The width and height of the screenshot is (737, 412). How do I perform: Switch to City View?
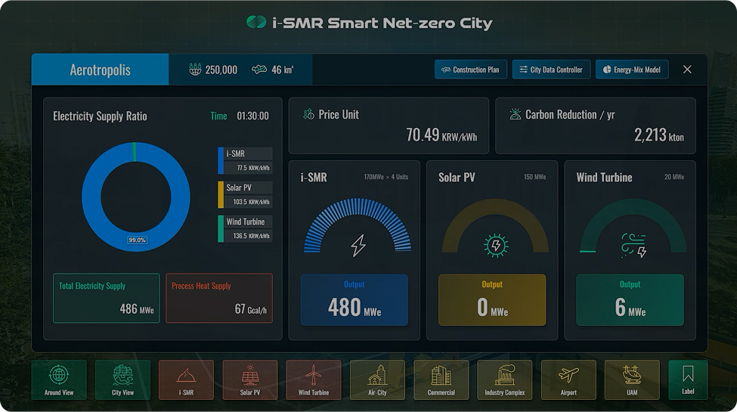122,379
